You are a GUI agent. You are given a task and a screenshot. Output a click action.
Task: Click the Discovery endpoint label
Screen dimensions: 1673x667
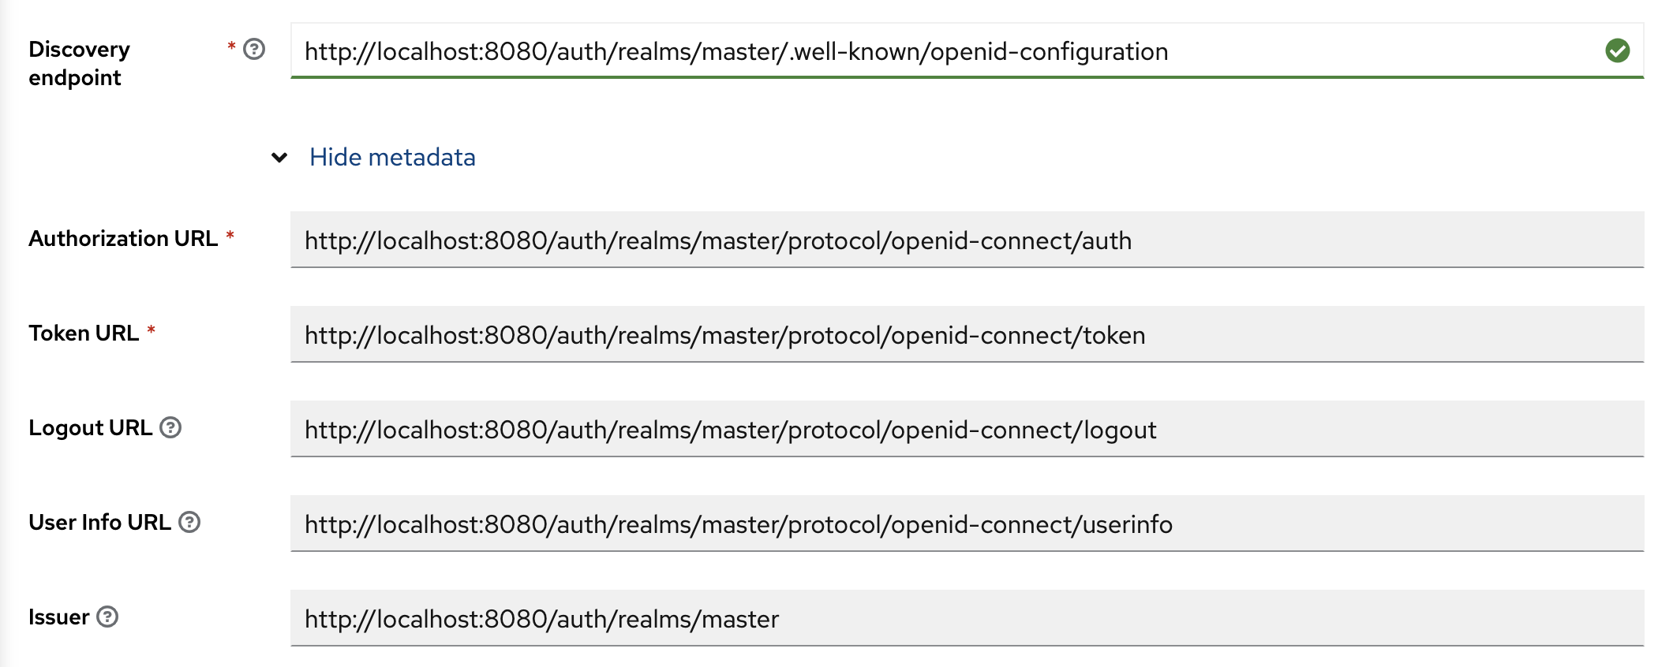[x=79, y=63]
